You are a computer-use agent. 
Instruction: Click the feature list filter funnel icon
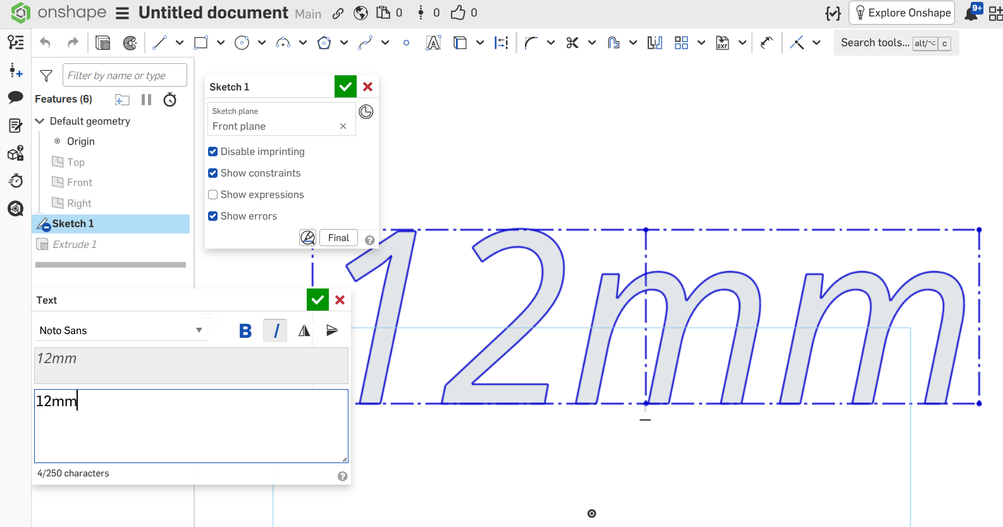46,76
